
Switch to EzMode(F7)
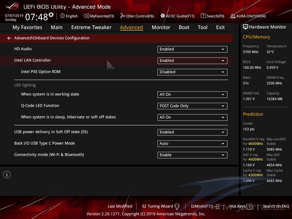pyautogui.click(x=202, y=206)
